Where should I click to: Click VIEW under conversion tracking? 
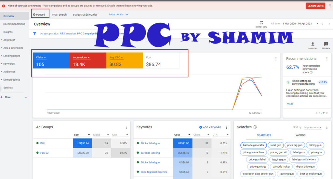tap(290, 104)
